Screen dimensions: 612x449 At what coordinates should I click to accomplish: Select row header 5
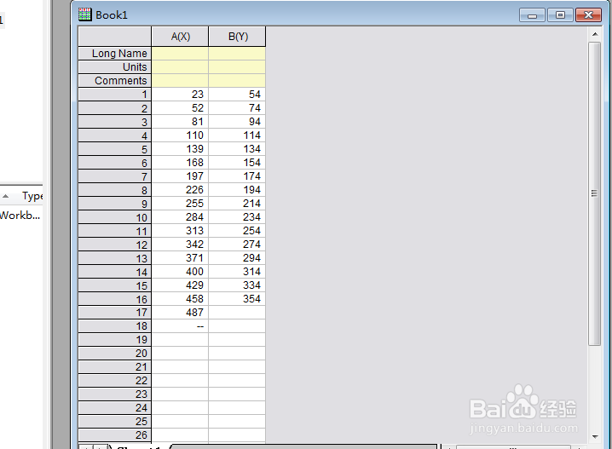pos(115,149)
